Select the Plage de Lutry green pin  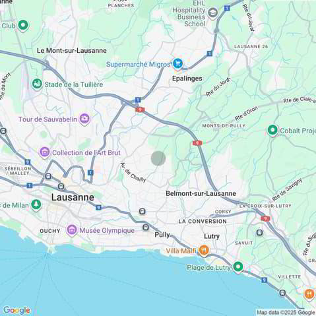238,267
